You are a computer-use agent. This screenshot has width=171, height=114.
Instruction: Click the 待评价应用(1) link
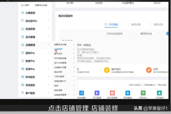(x=136, y=85)
